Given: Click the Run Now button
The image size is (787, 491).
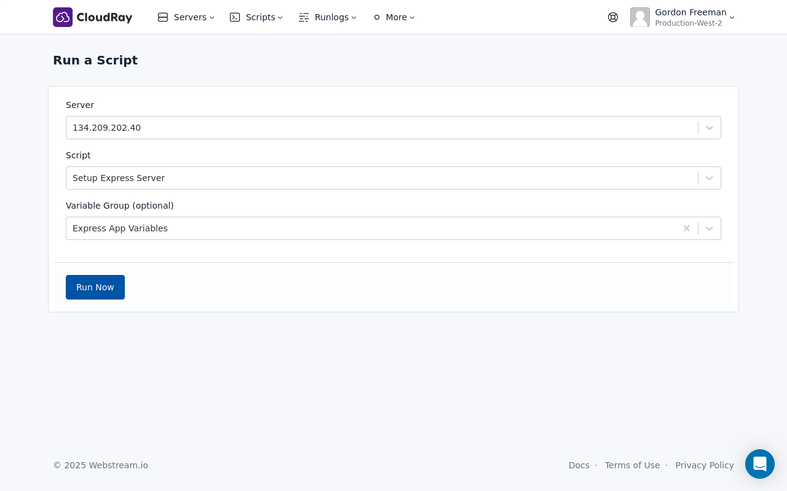Looking at the screenshot, I should pyautogui.click(x=95, y=287).
